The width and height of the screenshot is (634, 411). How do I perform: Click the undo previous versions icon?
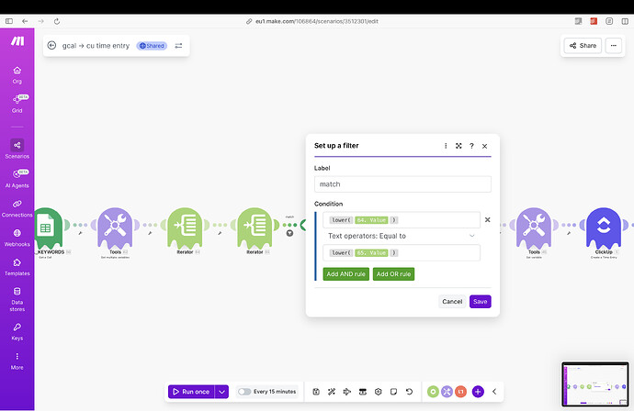(409, 392)
